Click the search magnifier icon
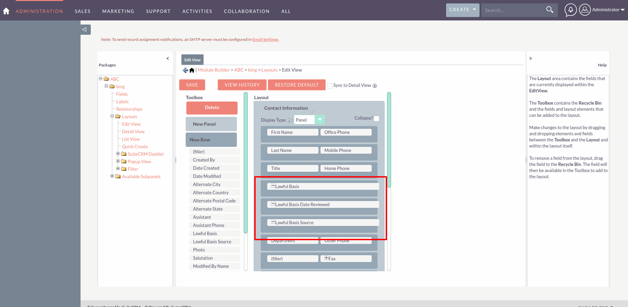This screenshot has width=628, height=307. point(549,10)
